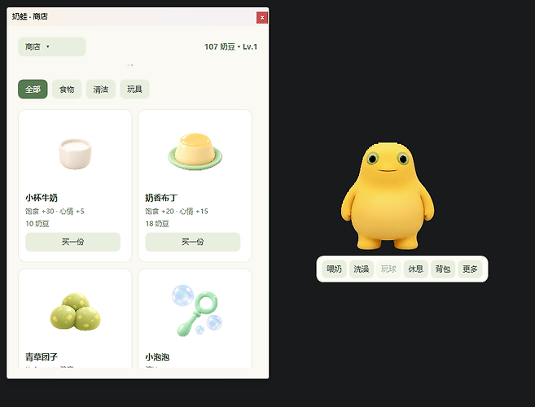This screenshot has width=535, height=407.
Task: Open the 商店 dropdown selector
Action: point(52,46)
